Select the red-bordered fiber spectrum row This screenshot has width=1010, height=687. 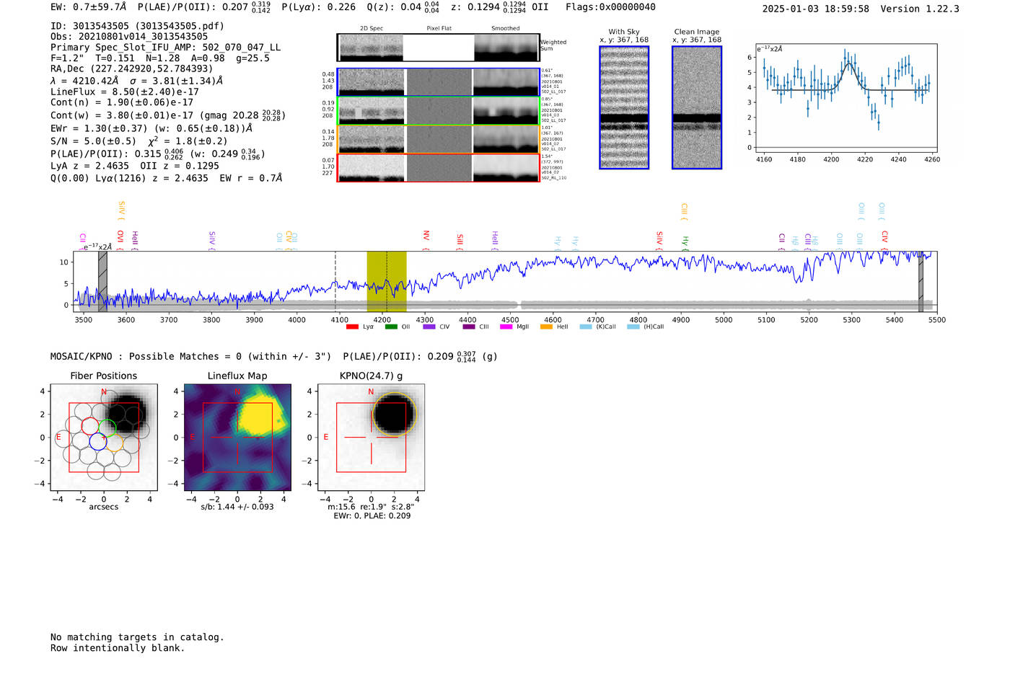(x=438, y=168)
